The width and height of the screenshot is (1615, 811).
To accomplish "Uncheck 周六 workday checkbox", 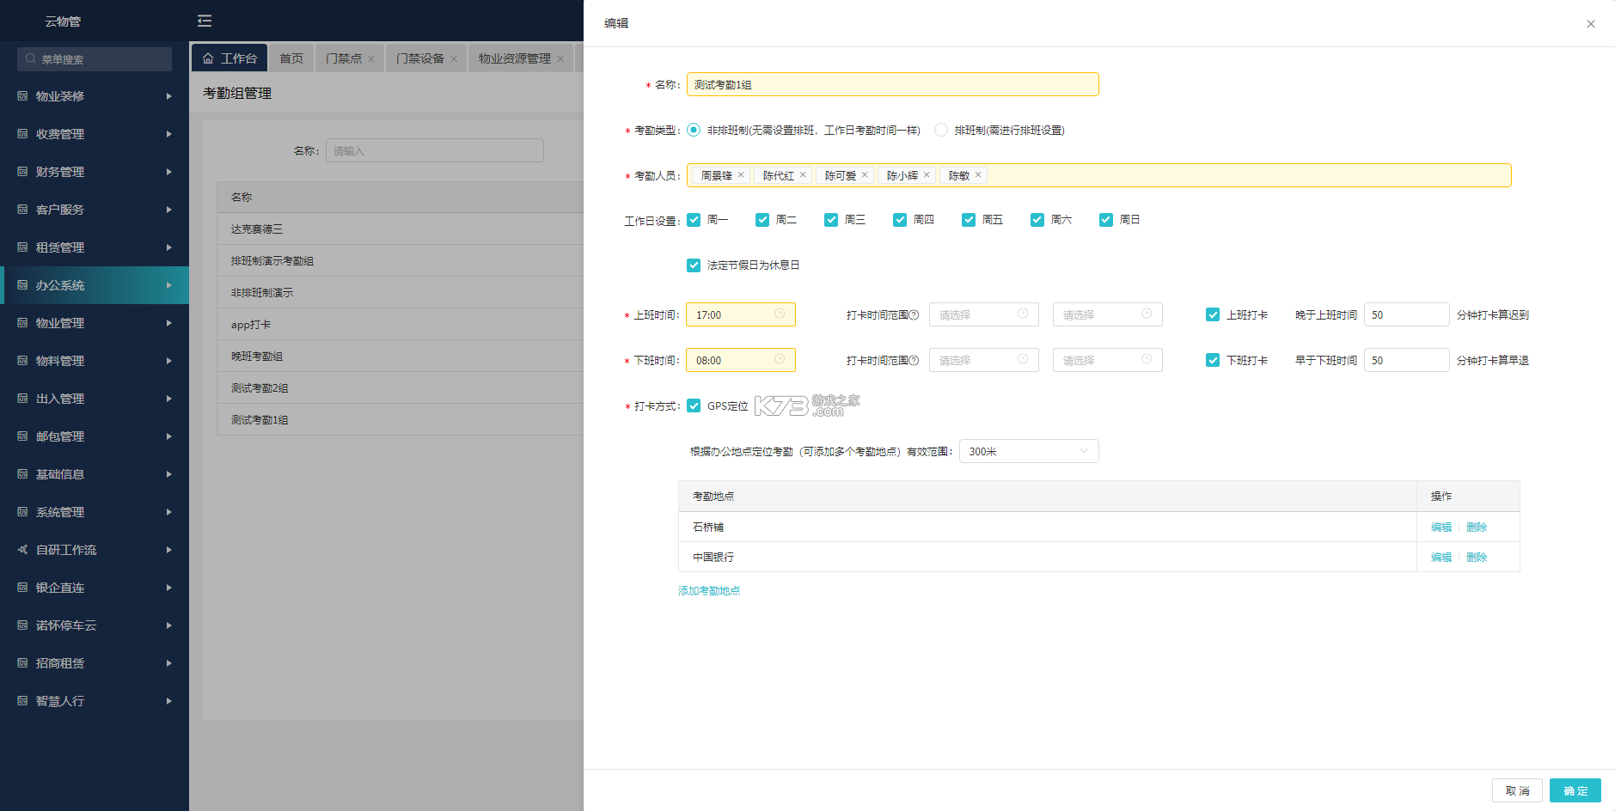I will click(x=1037, y=220).
